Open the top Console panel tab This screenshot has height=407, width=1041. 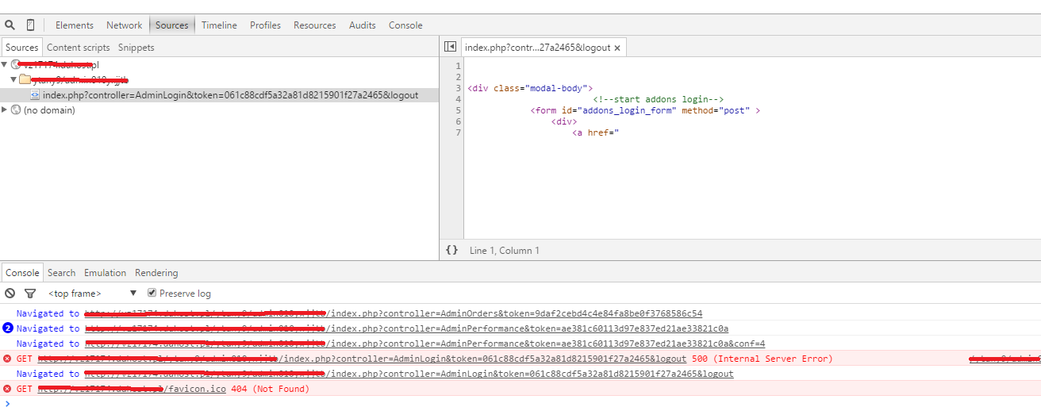coord(405,25)
